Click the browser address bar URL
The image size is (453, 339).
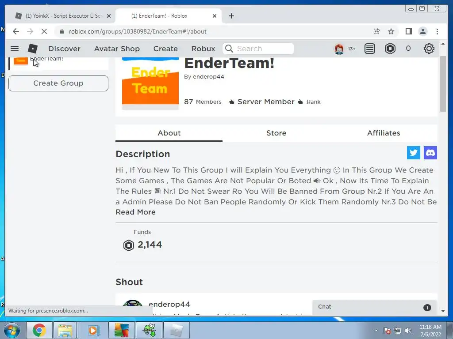coord(138,31)
